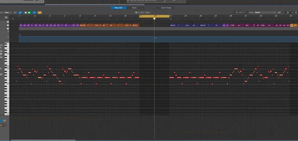Screen dimensions: 298x141
Task: Toggle the green MIDI Out button
Action: (x=29, y=12)
